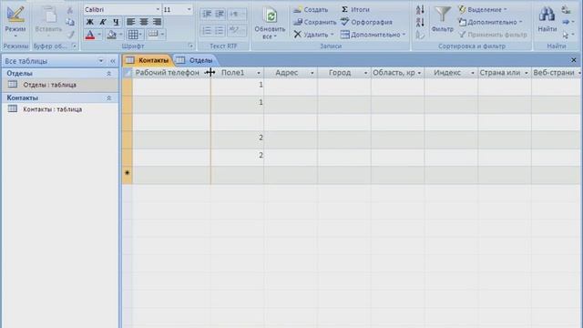Collapse the navigation pane with the chevrons
Viewport: 583px width, 328px height.
coord(113,61)
